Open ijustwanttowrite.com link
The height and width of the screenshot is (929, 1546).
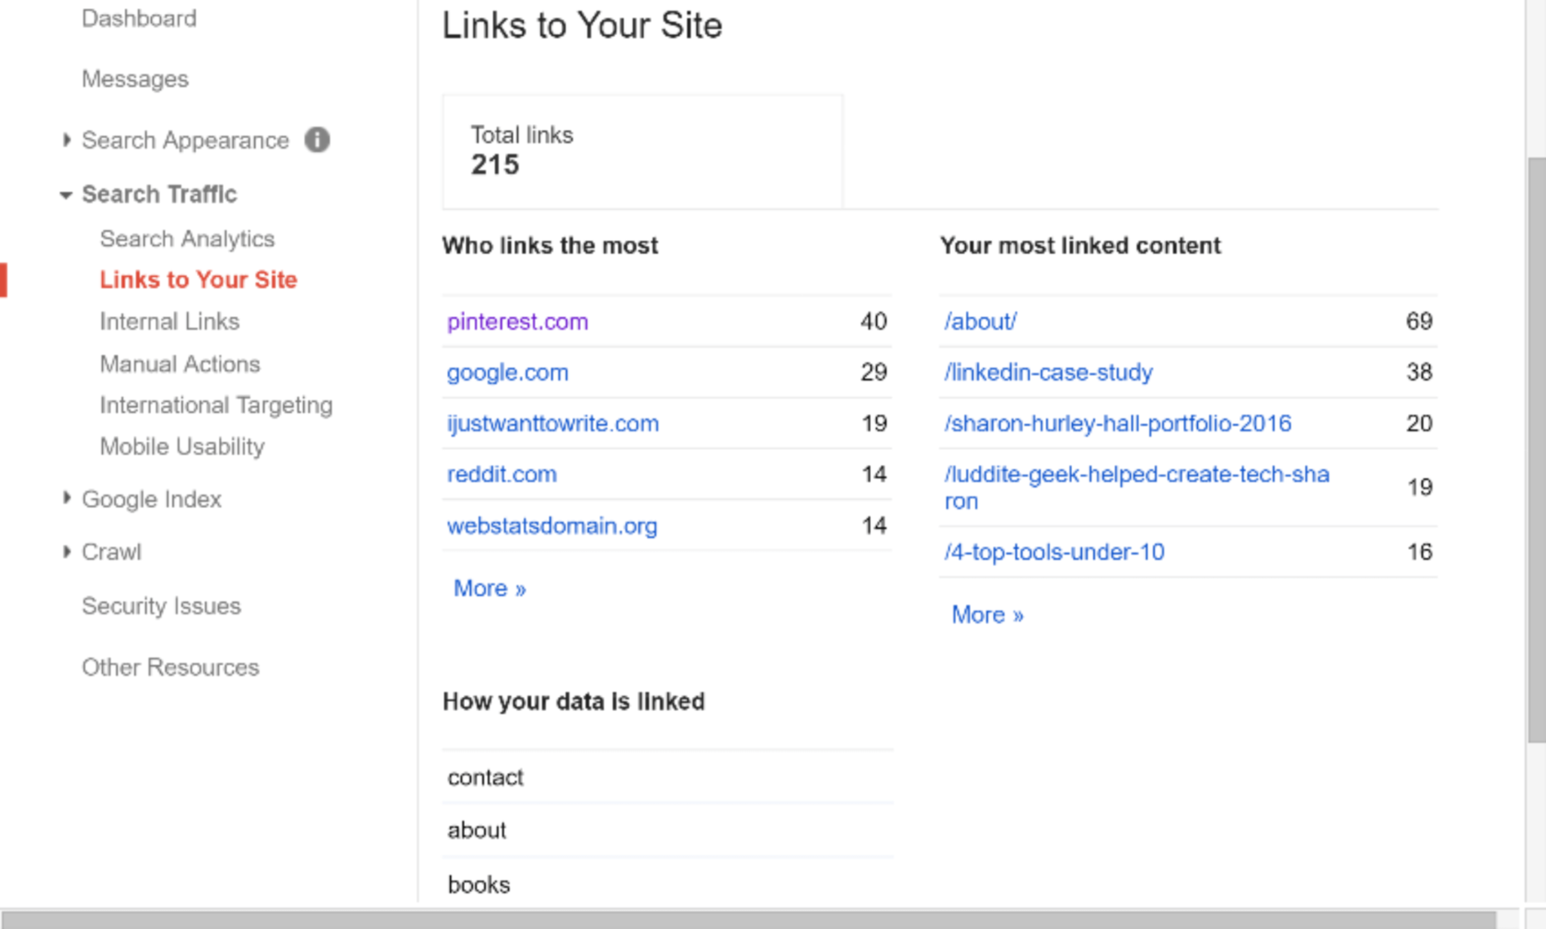click(x=553, y=424)
